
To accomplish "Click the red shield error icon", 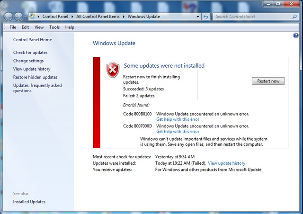I will (x=113, y=70).
